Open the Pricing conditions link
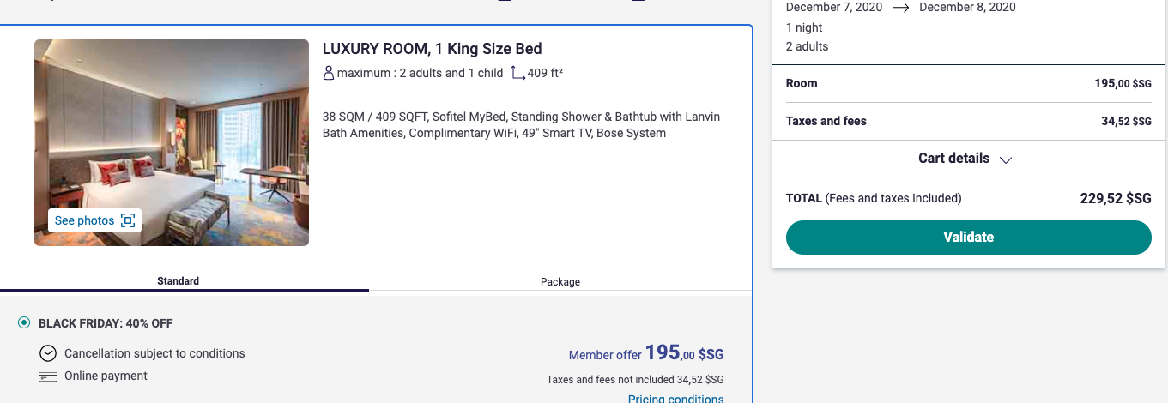The image size is (1168, 403). click(675, 399)
